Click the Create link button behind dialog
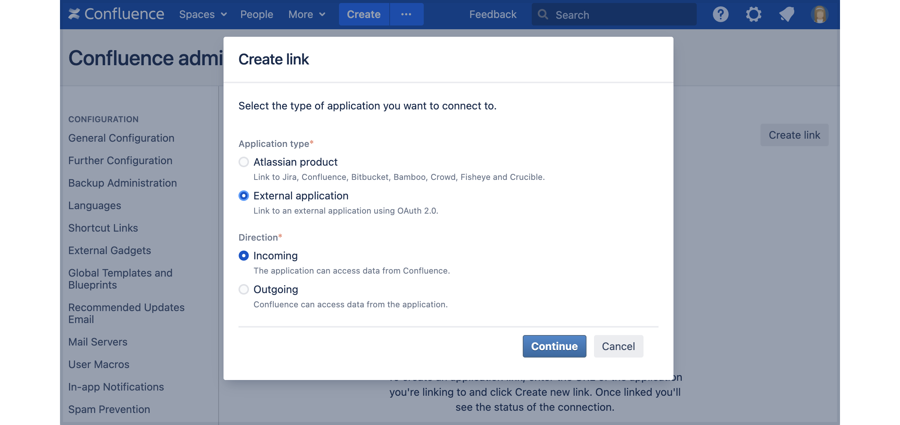 (x=794, y=135)
